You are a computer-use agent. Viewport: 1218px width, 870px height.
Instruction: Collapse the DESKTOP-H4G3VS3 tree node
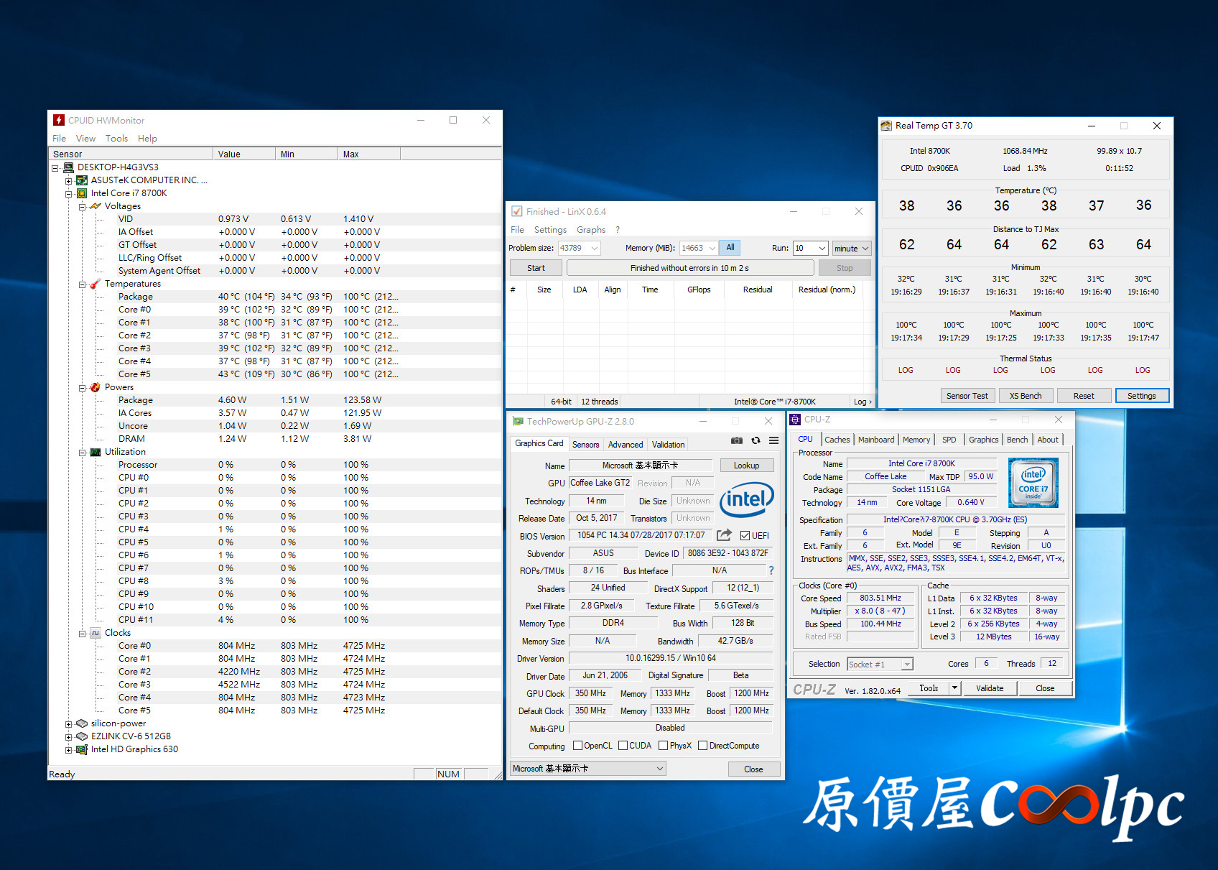coord(55,168)
